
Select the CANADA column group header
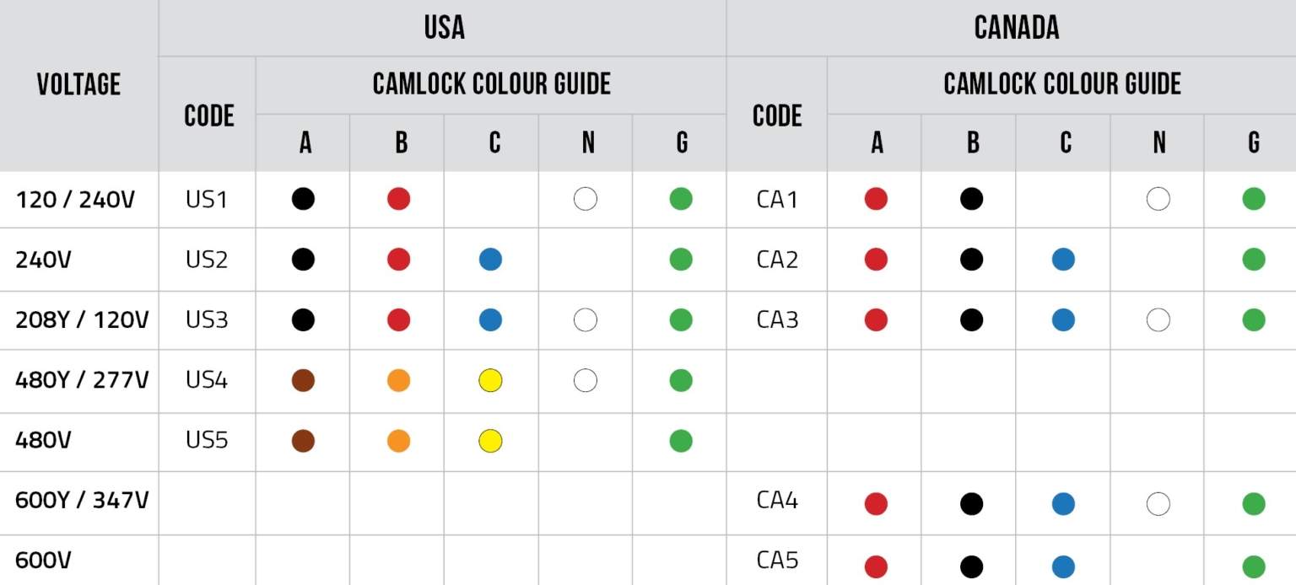pyautogui.click(x=1016, y=28)
